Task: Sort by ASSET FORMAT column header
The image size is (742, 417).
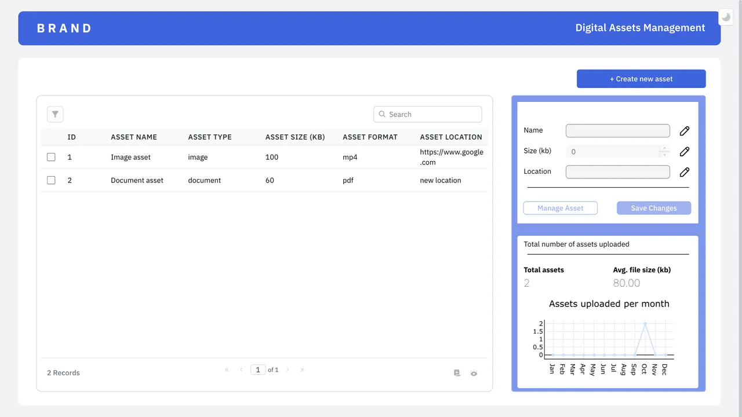Action: [x=370, y=137]
